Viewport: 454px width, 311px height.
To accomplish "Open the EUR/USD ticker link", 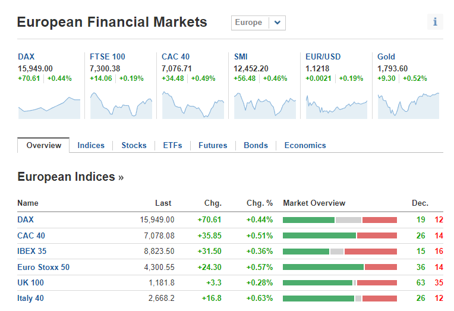I will (323, 56).
